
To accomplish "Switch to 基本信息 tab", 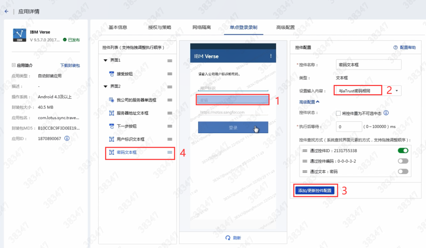I will coord(118,27).
